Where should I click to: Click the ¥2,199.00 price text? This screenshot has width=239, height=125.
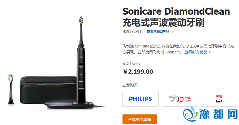[138, 72]
